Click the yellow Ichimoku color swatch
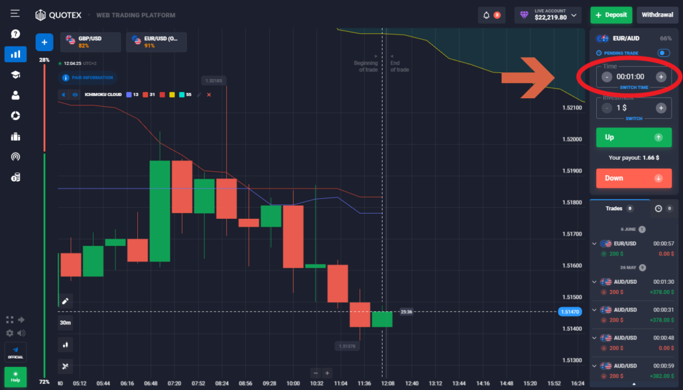683x390 pixels. (171, 95)
